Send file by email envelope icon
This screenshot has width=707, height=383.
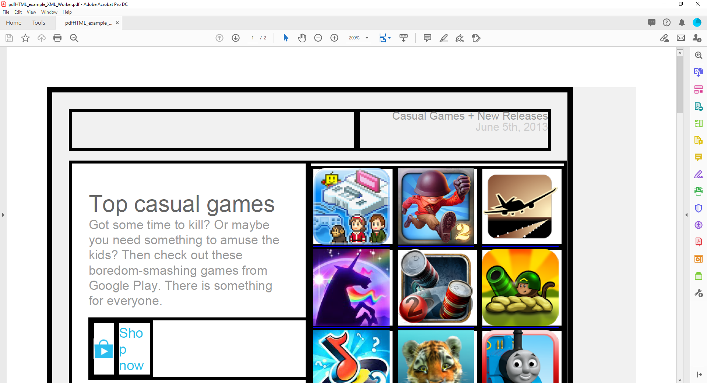coord(681,38)
